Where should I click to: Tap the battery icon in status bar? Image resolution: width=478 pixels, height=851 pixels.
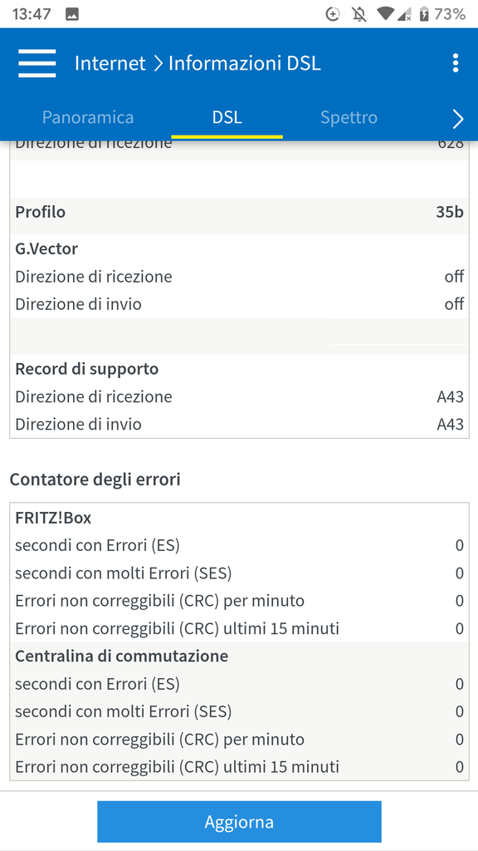(424, 15)
